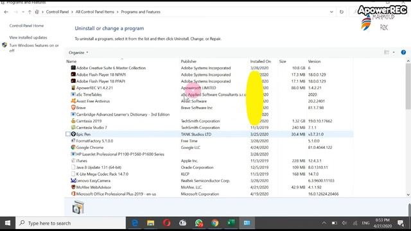The height and width of the screenshot is (231, 411).
Task: Click the Lenovo EasyCamera icon
Action: 73,180
